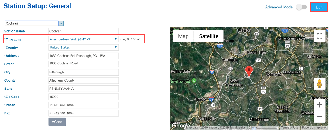Click the Time zone label

coord(13,39)
